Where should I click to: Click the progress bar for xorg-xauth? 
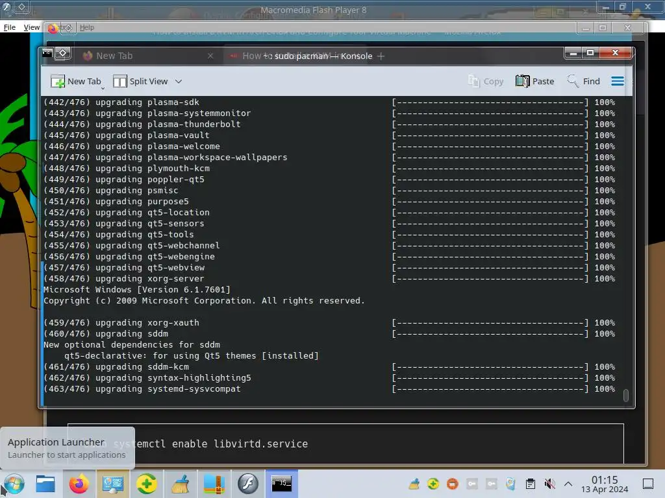490,323
